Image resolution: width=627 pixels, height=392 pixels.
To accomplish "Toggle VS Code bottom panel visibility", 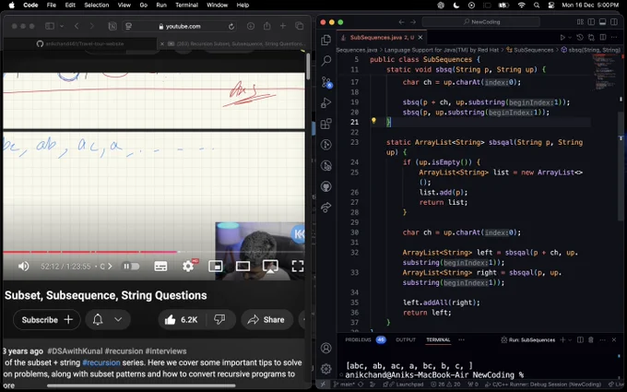I will pos(603,22).
